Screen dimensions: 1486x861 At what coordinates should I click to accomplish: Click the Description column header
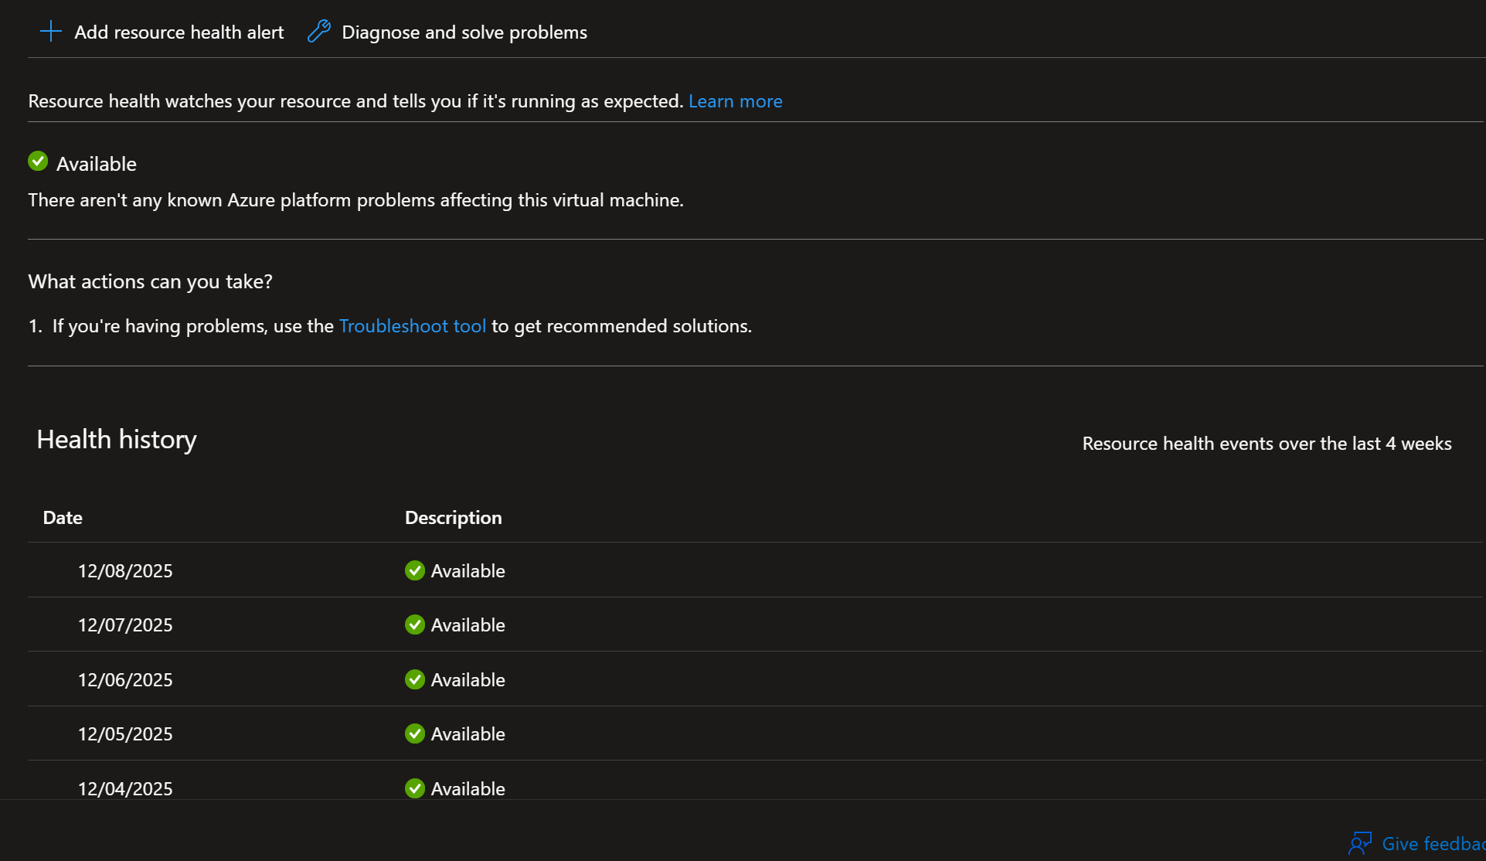click(453, 518)
